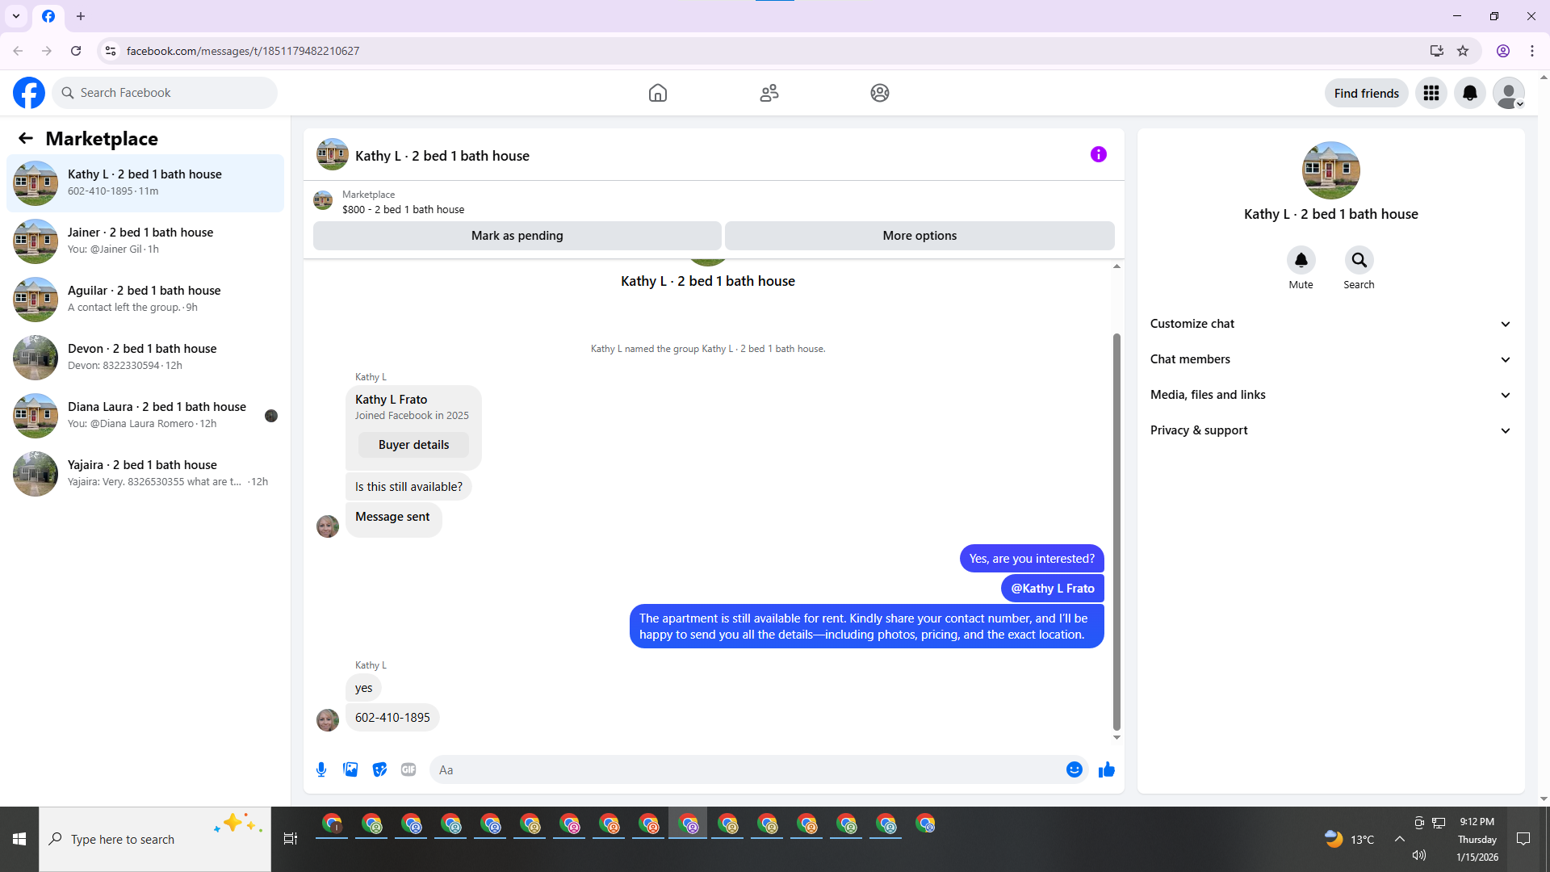Expand the Customize chat section

click(1330, 324)
